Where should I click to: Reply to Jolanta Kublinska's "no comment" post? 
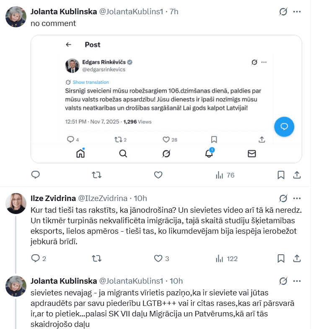[36, 175]
